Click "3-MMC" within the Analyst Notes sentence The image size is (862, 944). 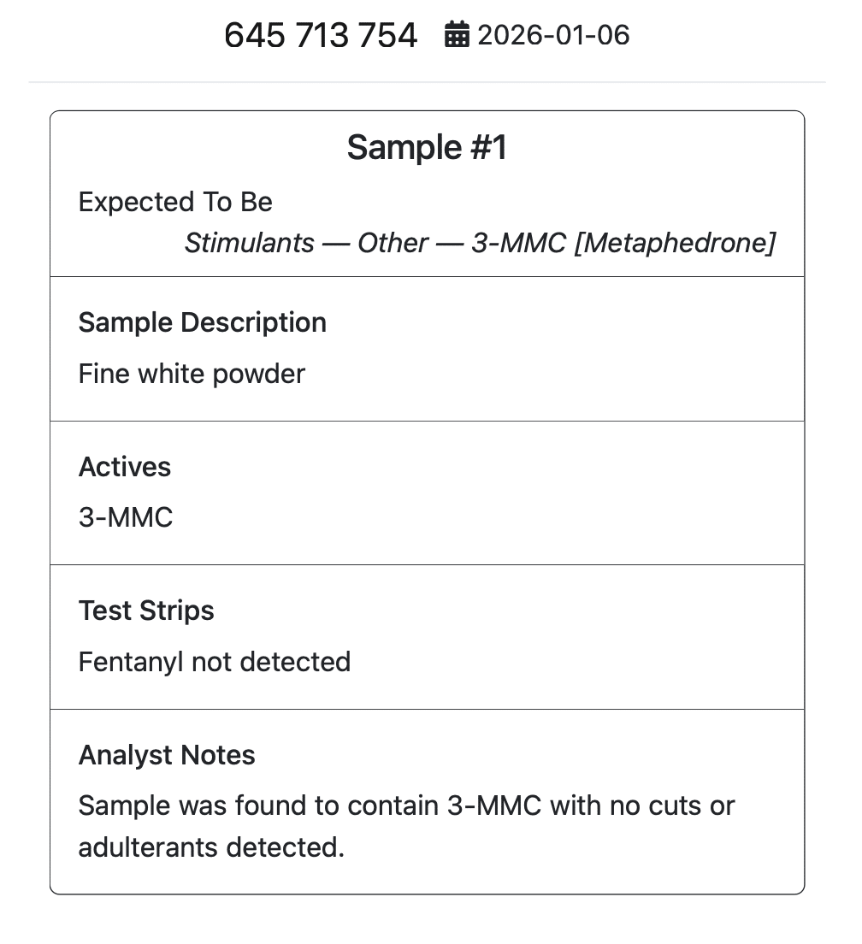[x=494, y=806]
